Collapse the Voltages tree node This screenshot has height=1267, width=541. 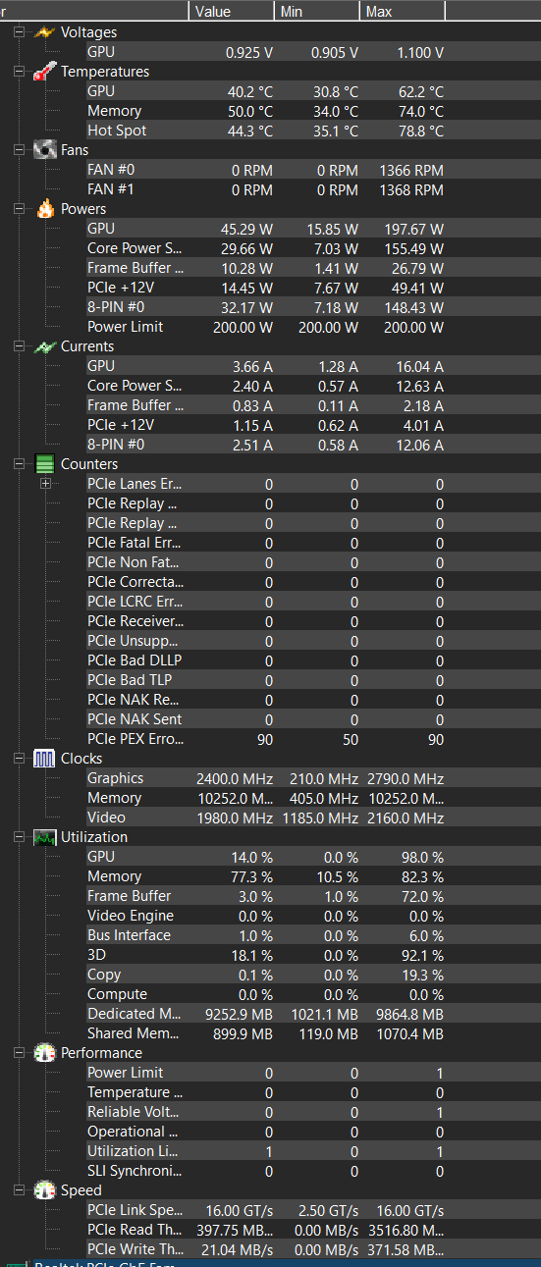[20, 32]
